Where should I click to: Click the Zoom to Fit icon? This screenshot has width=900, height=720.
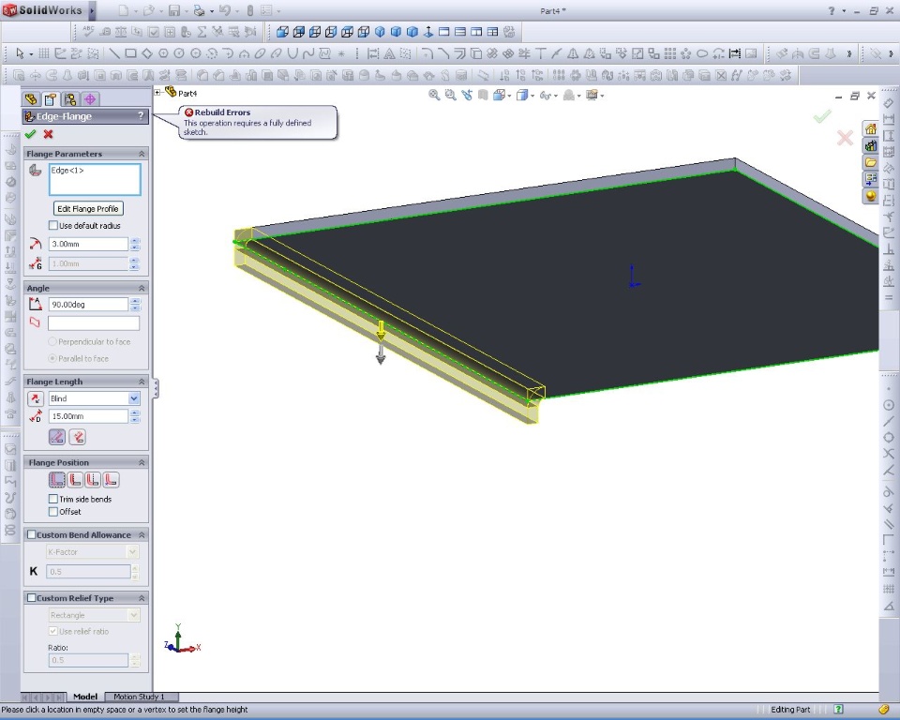point(434,95)
